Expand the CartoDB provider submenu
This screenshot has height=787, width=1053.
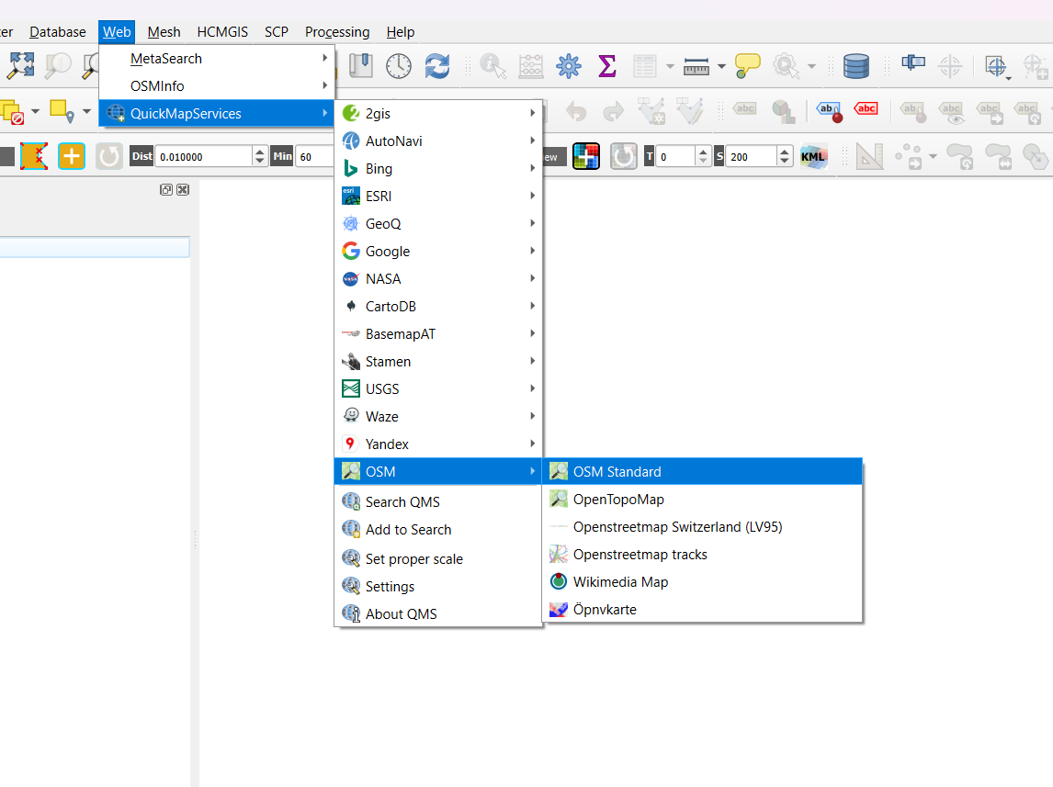438,306
